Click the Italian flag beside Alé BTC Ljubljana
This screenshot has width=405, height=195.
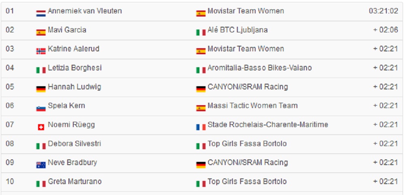click(x=200, y=32)
